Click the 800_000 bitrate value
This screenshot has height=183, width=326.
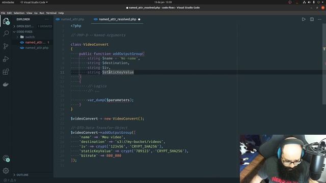point(114,156)
